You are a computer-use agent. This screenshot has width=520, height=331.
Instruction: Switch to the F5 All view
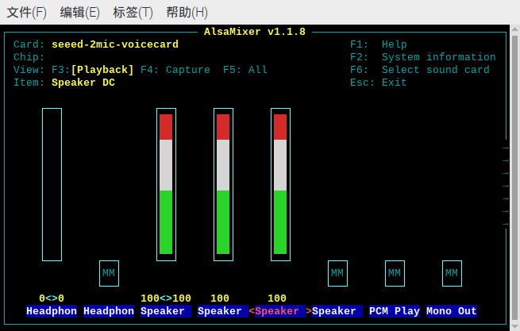click(x=245, y=70)
